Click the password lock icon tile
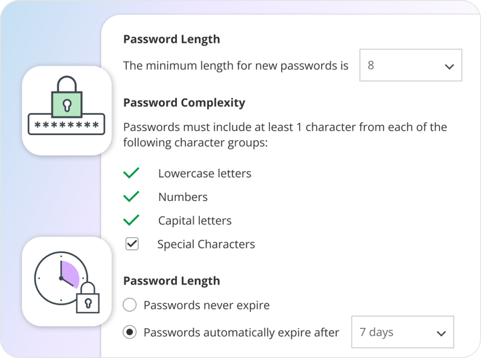The width and height of the screenshot is (481, 358). [66, 110]
